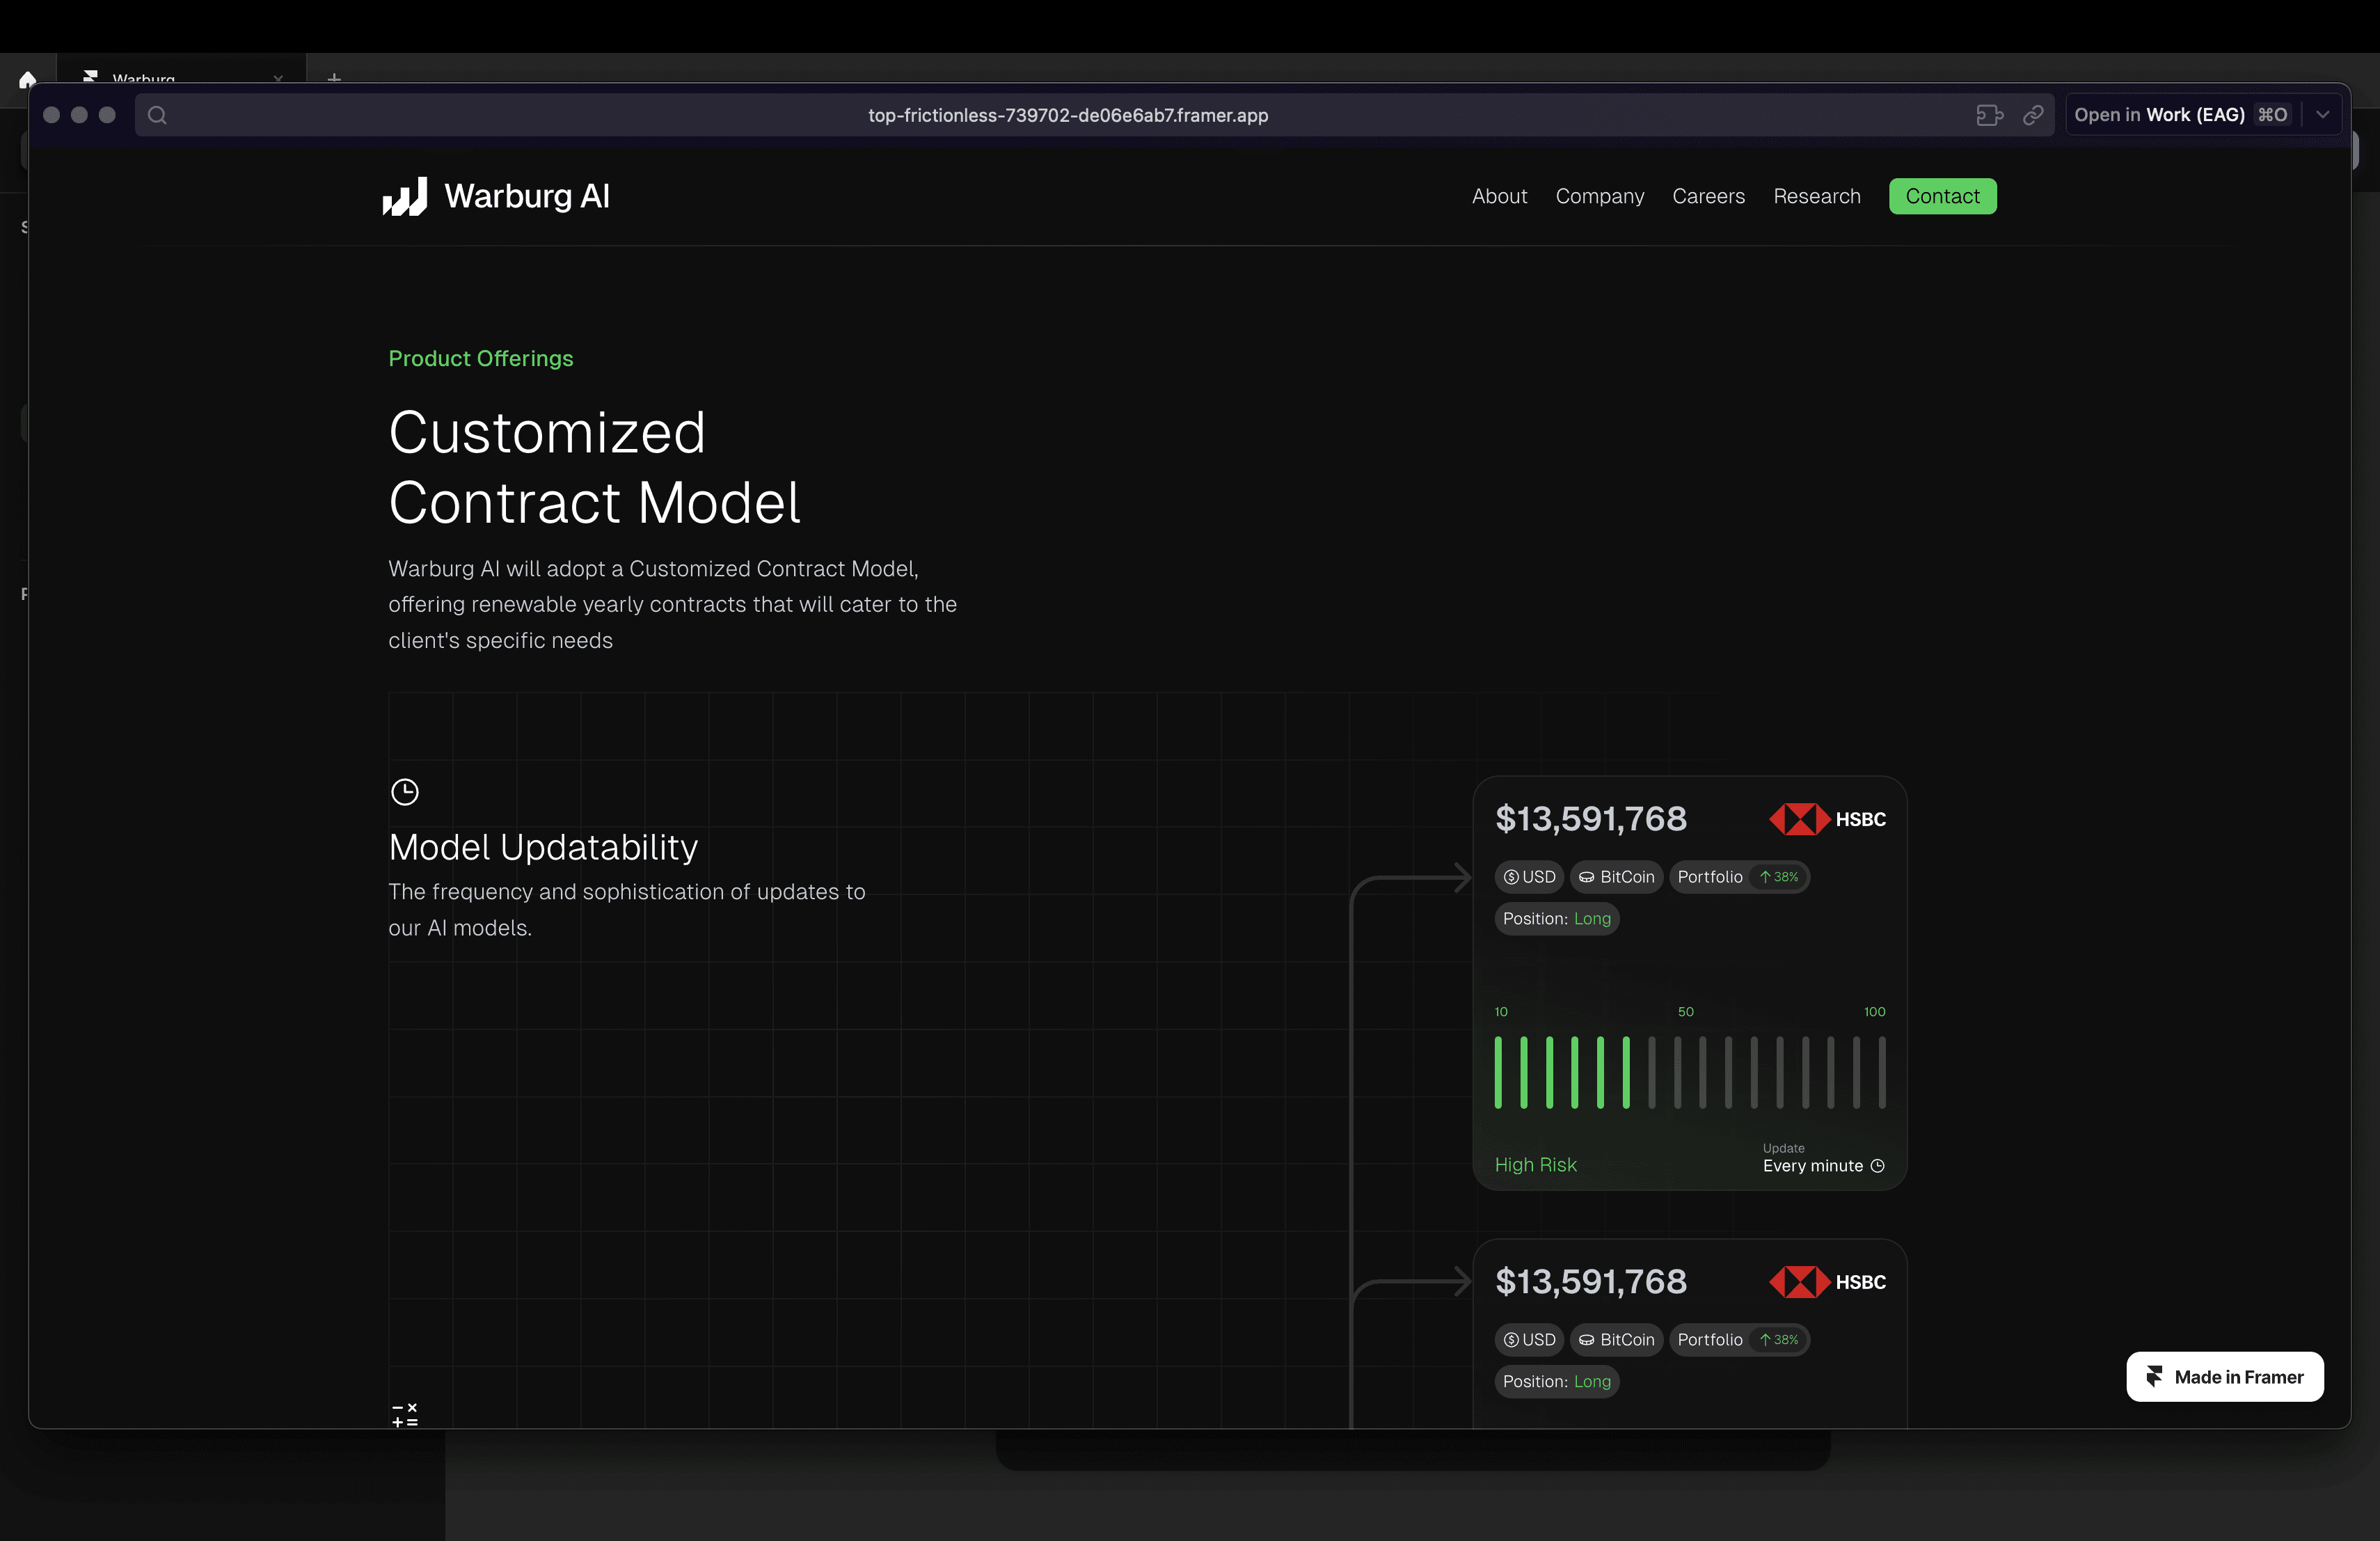This screenshot has height=1541, width=2380.
Task: Click the Portfolio chip in the top card
Action: pyautogui.click(x=1739, y=877)
